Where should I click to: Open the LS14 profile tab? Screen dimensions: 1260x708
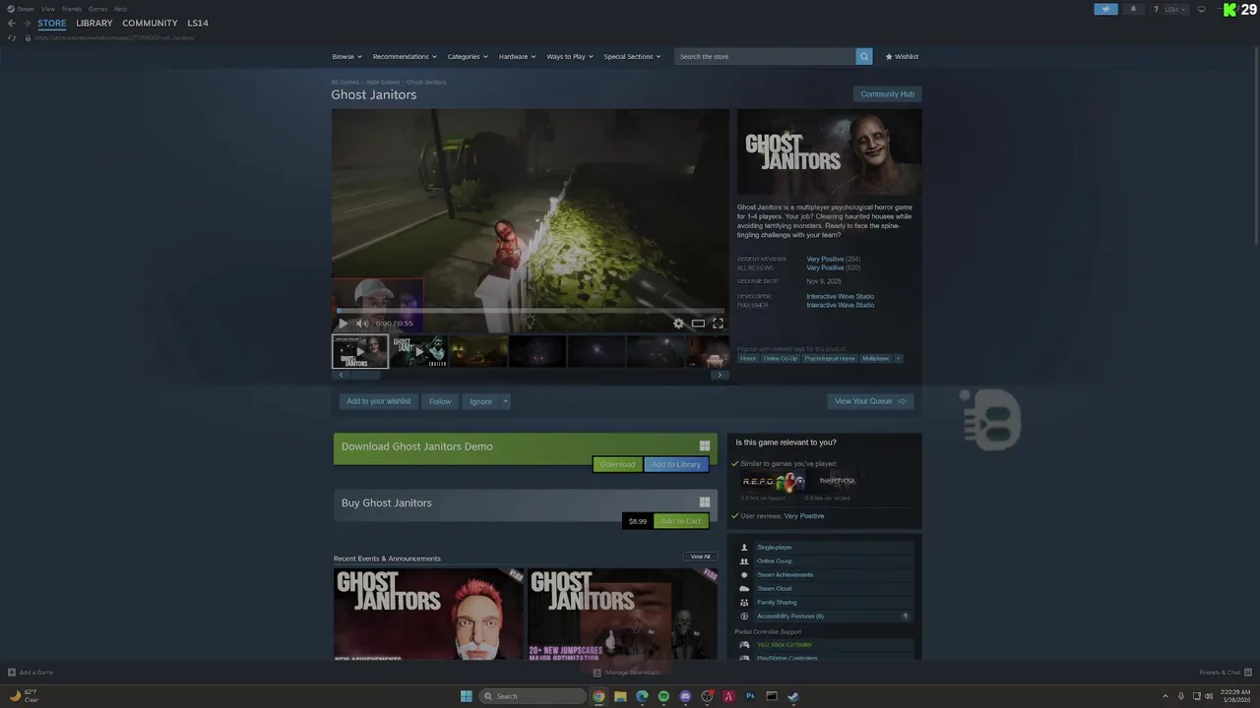198,23
